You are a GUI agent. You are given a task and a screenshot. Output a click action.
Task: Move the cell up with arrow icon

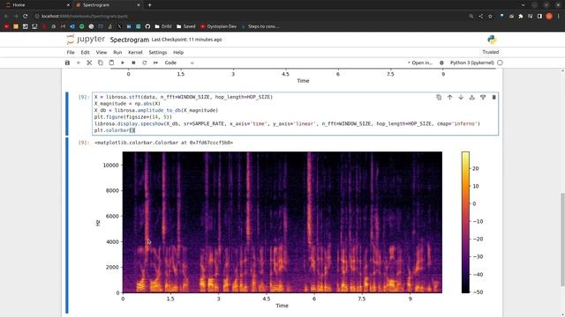[449, 97]
